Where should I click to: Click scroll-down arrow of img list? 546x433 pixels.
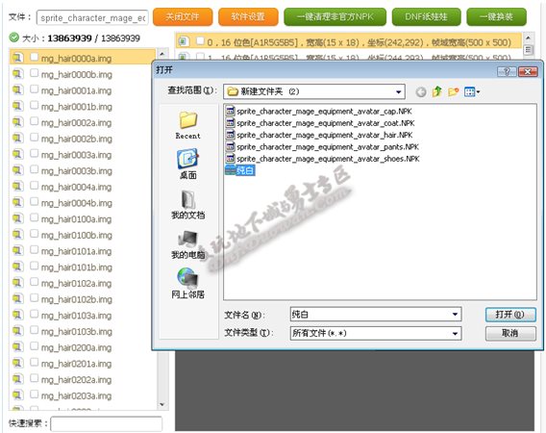161,404
